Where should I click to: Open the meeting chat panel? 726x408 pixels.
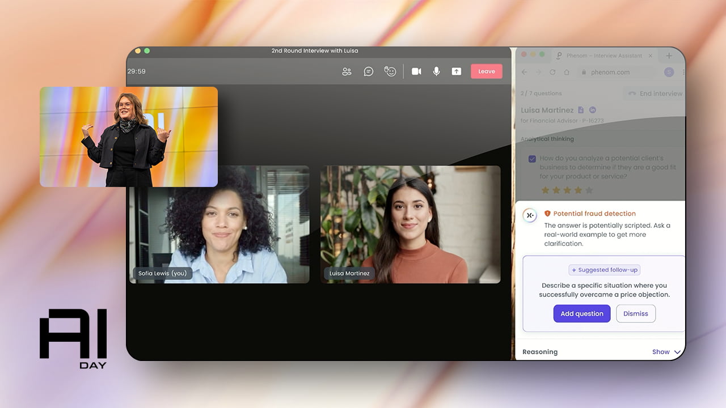coord(368,71)
